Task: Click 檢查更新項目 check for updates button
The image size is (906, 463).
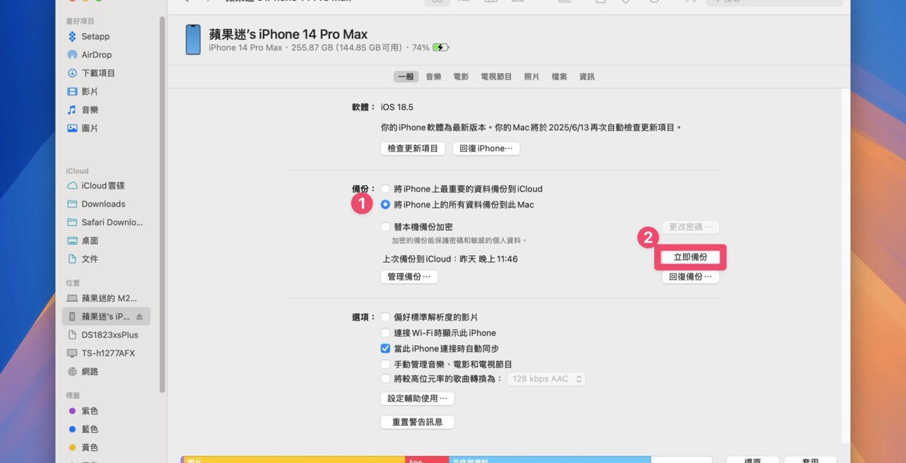Action: pos(413,148)
